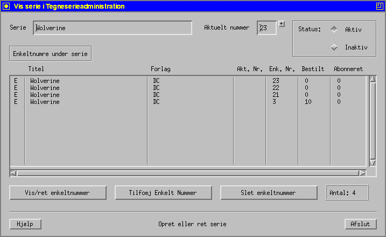
Task: Click the Titel column header
Action: (36, 69)
